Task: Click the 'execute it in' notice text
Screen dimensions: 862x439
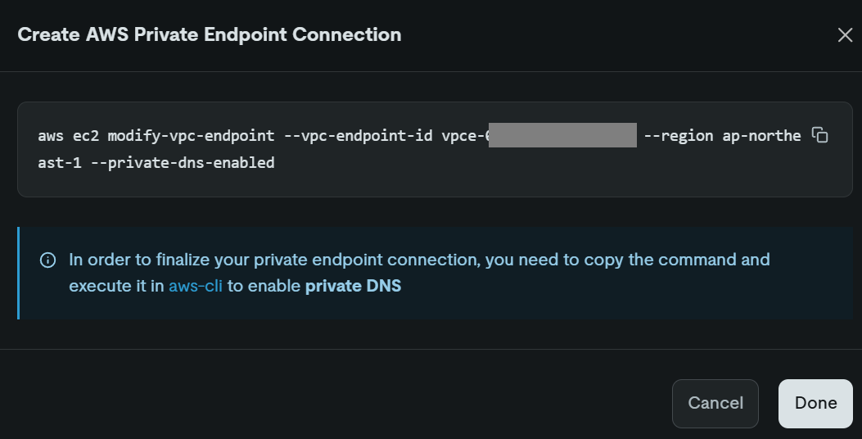Action: point(116,286)
